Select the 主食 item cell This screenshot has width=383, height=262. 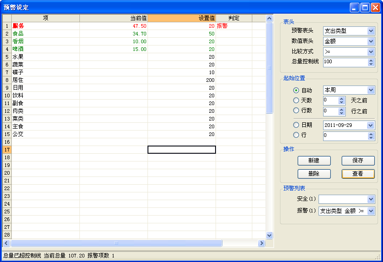[46, 126]
